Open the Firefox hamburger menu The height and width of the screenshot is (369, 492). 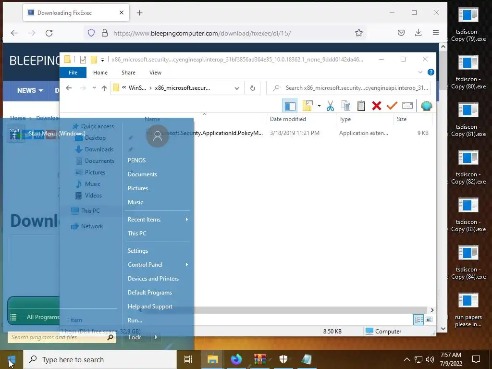point(435,33)
